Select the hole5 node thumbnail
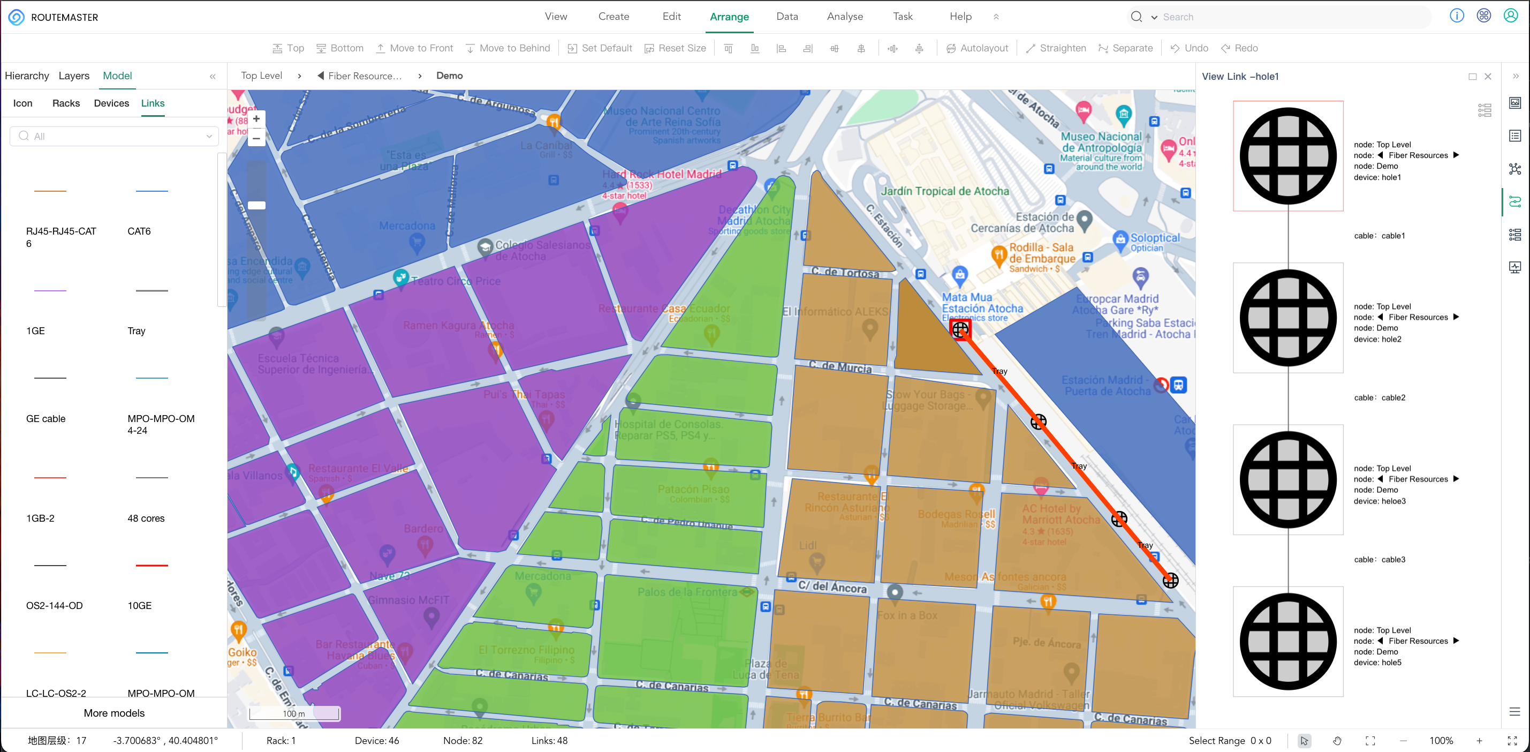 [x=1287, y=642]
